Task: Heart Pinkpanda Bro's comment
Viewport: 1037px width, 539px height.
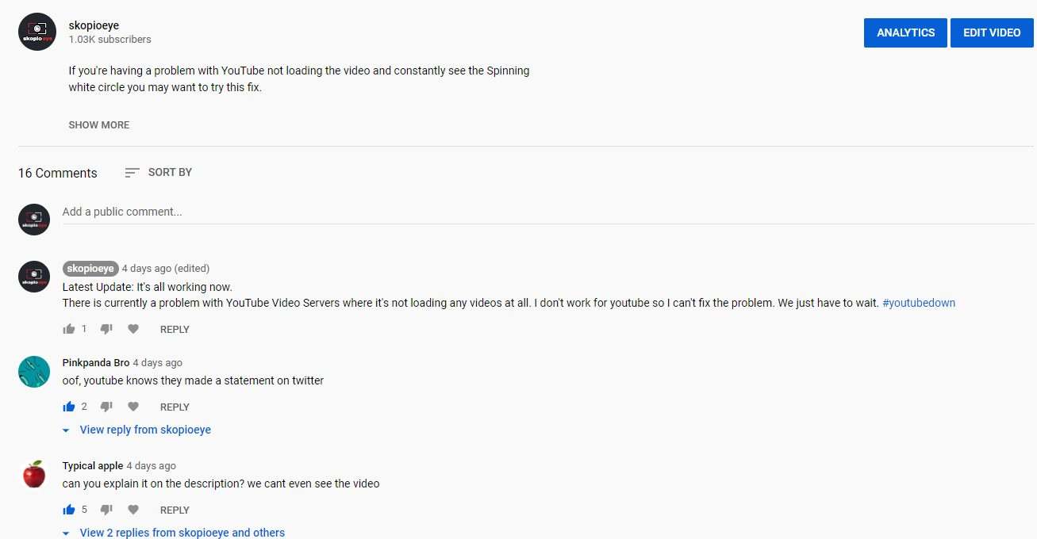Action: click(133, 407)
